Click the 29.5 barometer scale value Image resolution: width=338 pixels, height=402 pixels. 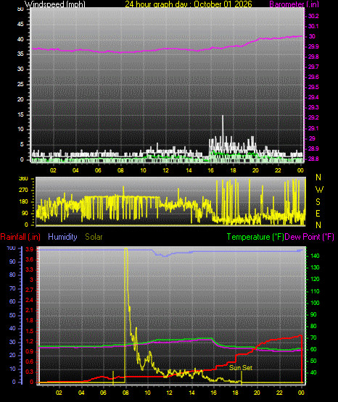(313, 87)
